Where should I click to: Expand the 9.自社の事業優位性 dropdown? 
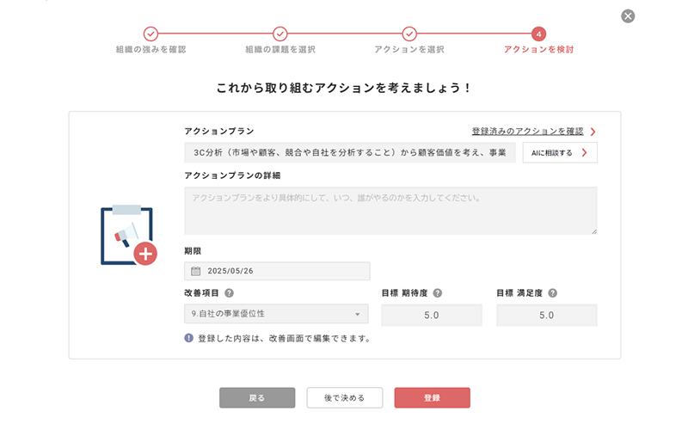(276, 314)
